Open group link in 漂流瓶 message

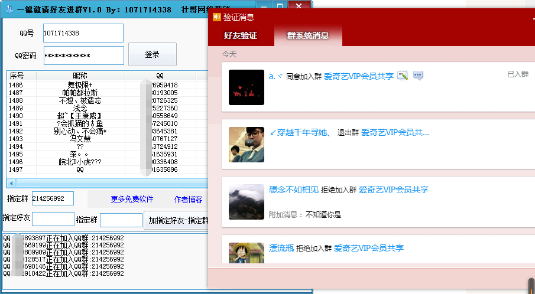coord(368,248)
